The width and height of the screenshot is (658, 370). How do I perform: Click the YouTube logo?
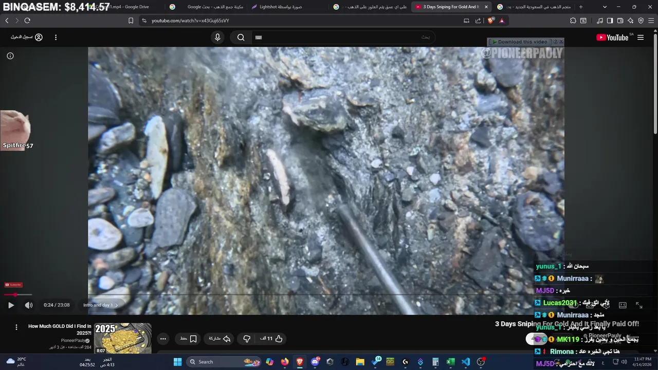point(612,37)
